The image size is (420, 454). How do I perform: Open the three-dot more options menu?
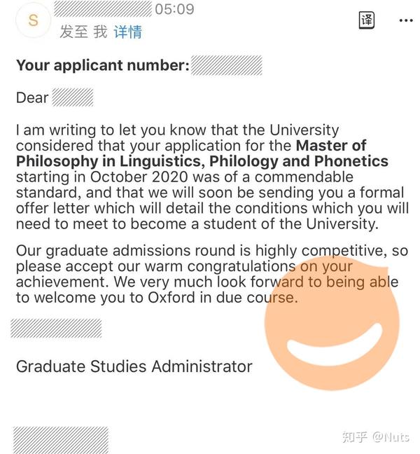pos(406,20)
